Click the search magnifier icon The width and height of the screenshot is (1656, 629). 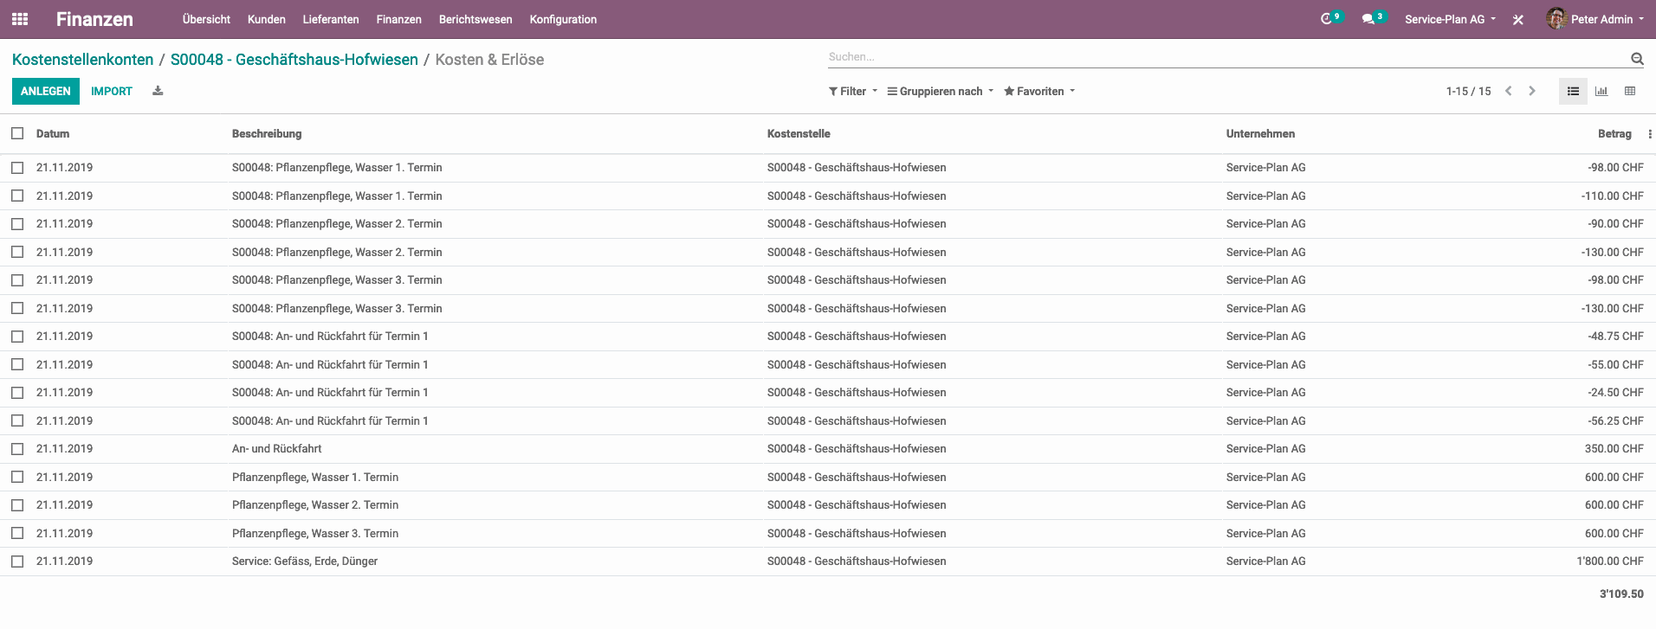click(x=1637, y=59)
